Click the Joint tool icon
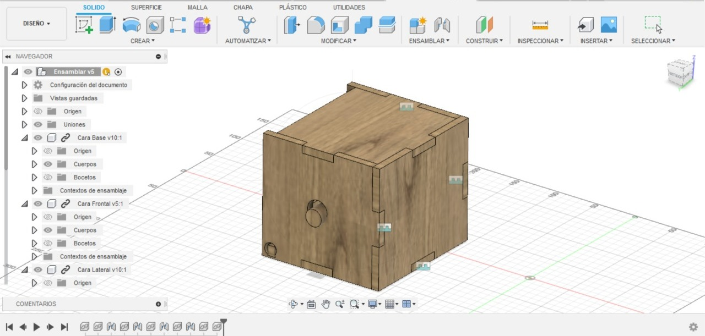The image size is (705, 336). [442, 25]
